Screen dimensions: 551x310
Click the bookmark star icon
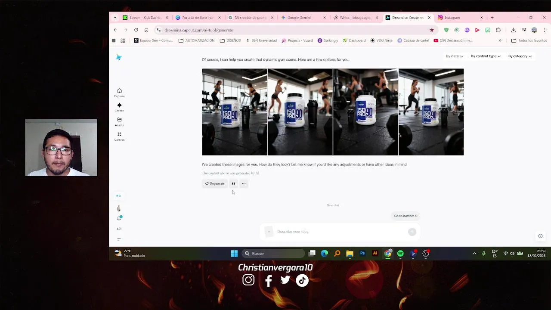pos(432,30)
